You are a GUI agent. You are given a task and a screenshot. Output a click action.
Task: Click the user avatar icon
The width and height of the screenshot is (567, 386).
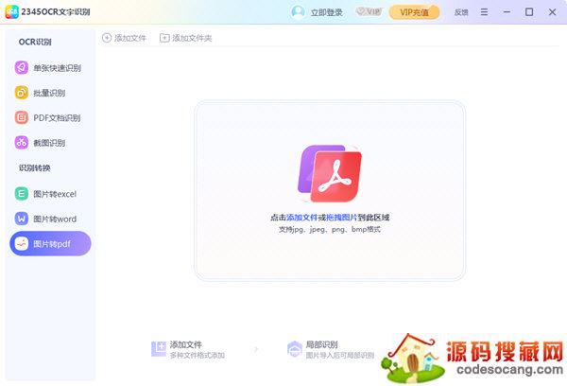point(298,12)
